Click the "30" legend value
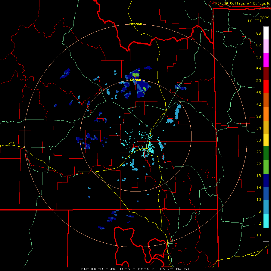Viewport: 271px width, 271px height. pyautogui.click(x=259, y=140)
